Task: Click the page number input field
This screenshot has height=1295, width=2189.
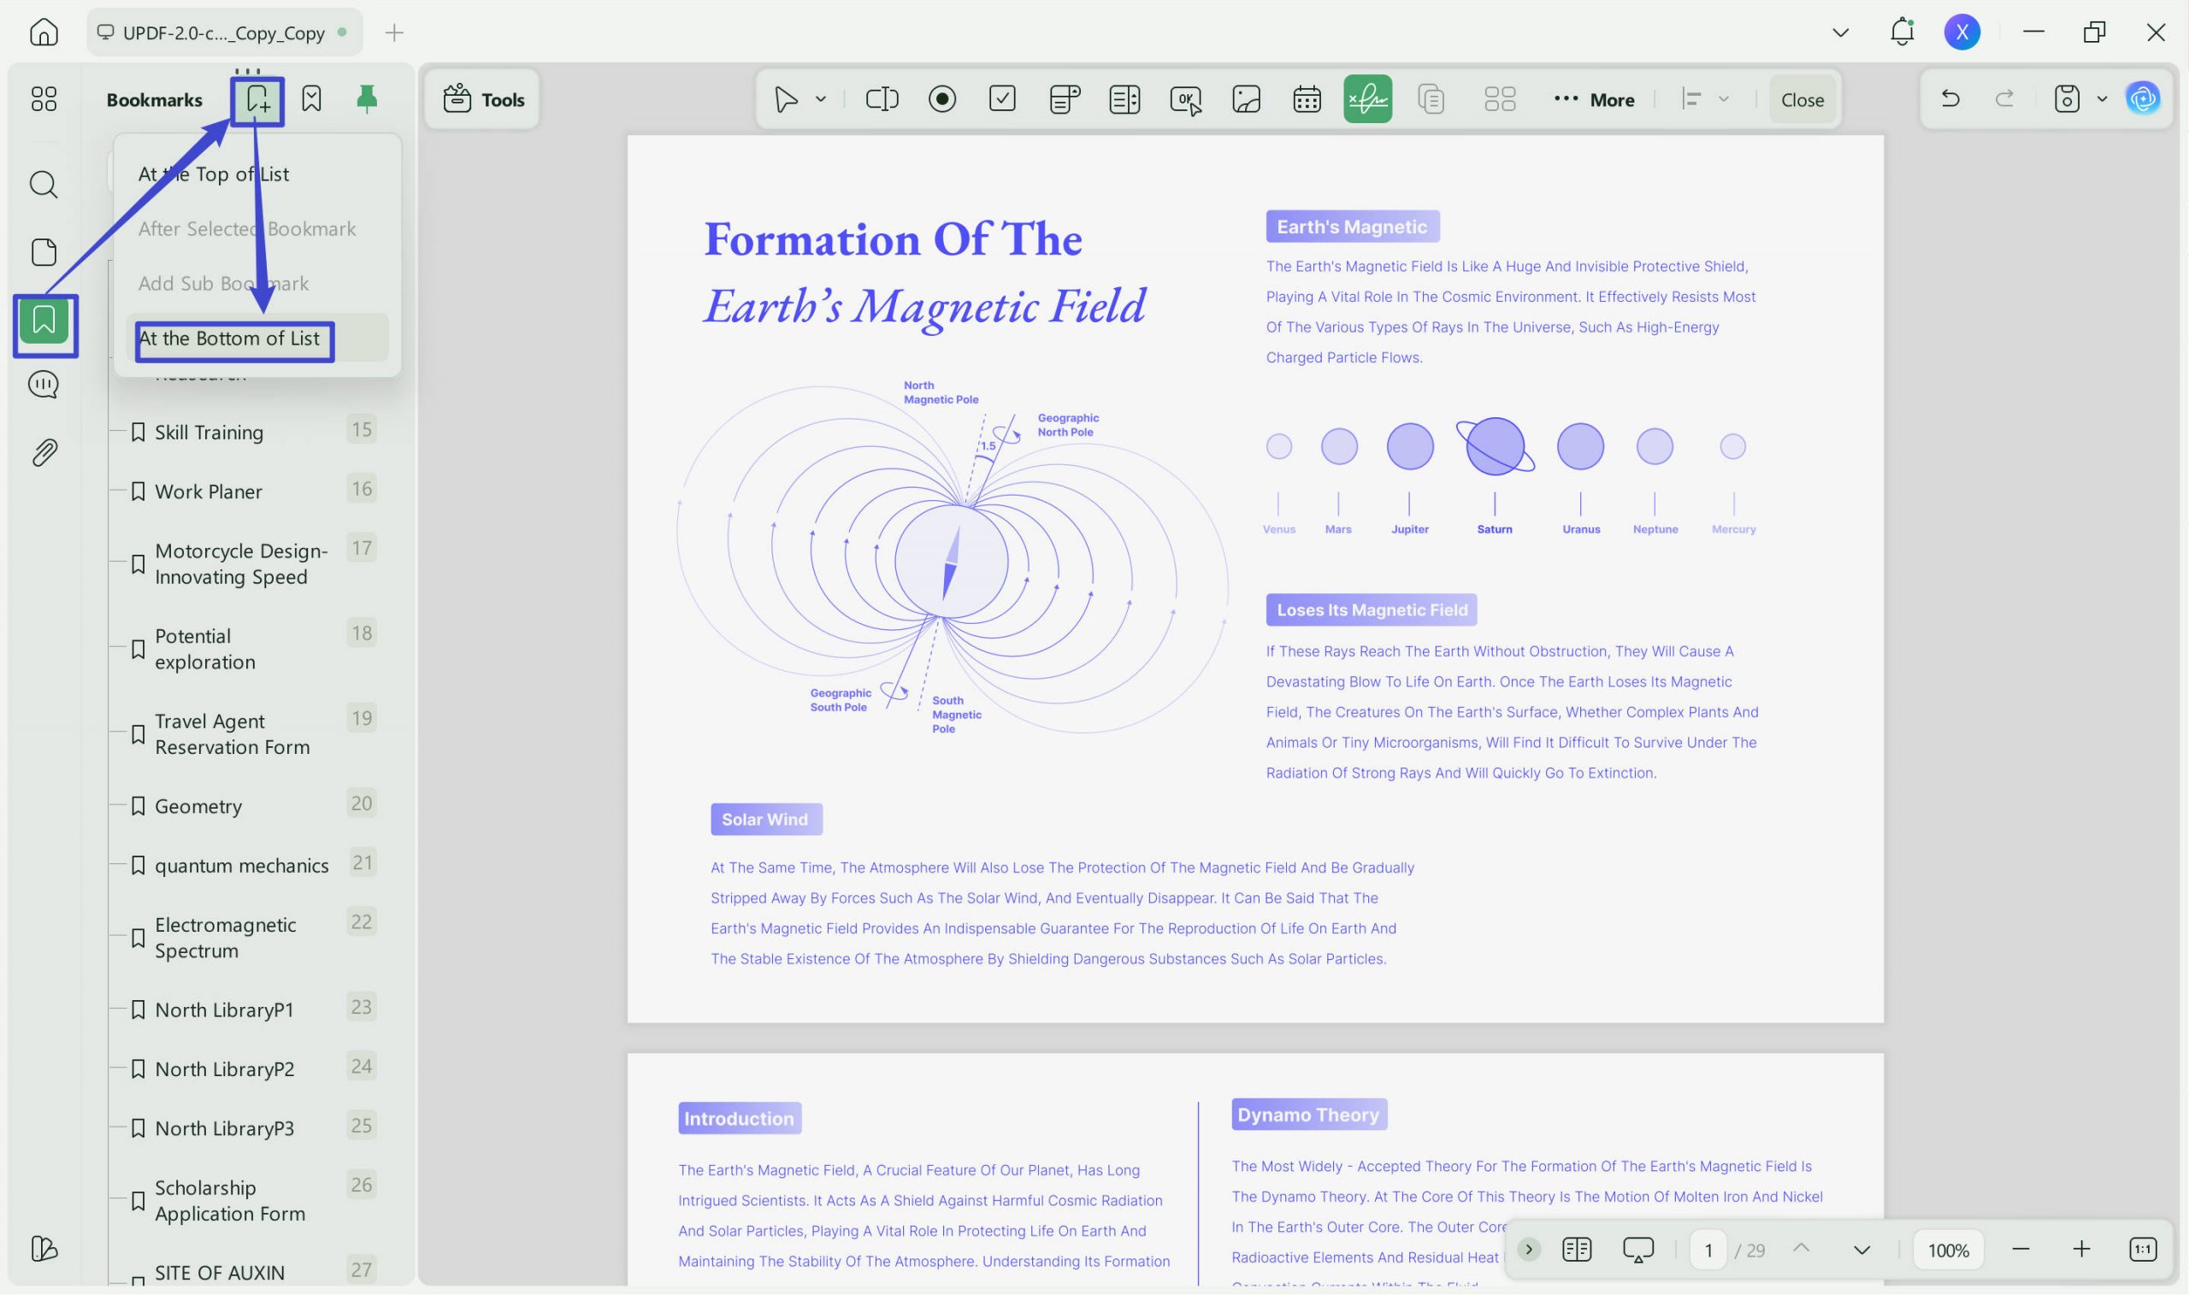Action: pos(1708,1251)
